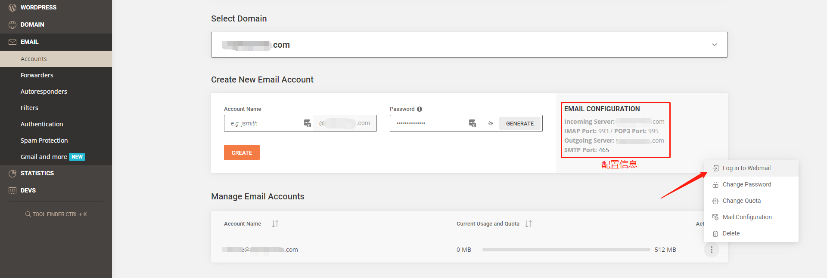Click the orange CREATE button
This screenshot has height=278, width=827.
[242, 153]
